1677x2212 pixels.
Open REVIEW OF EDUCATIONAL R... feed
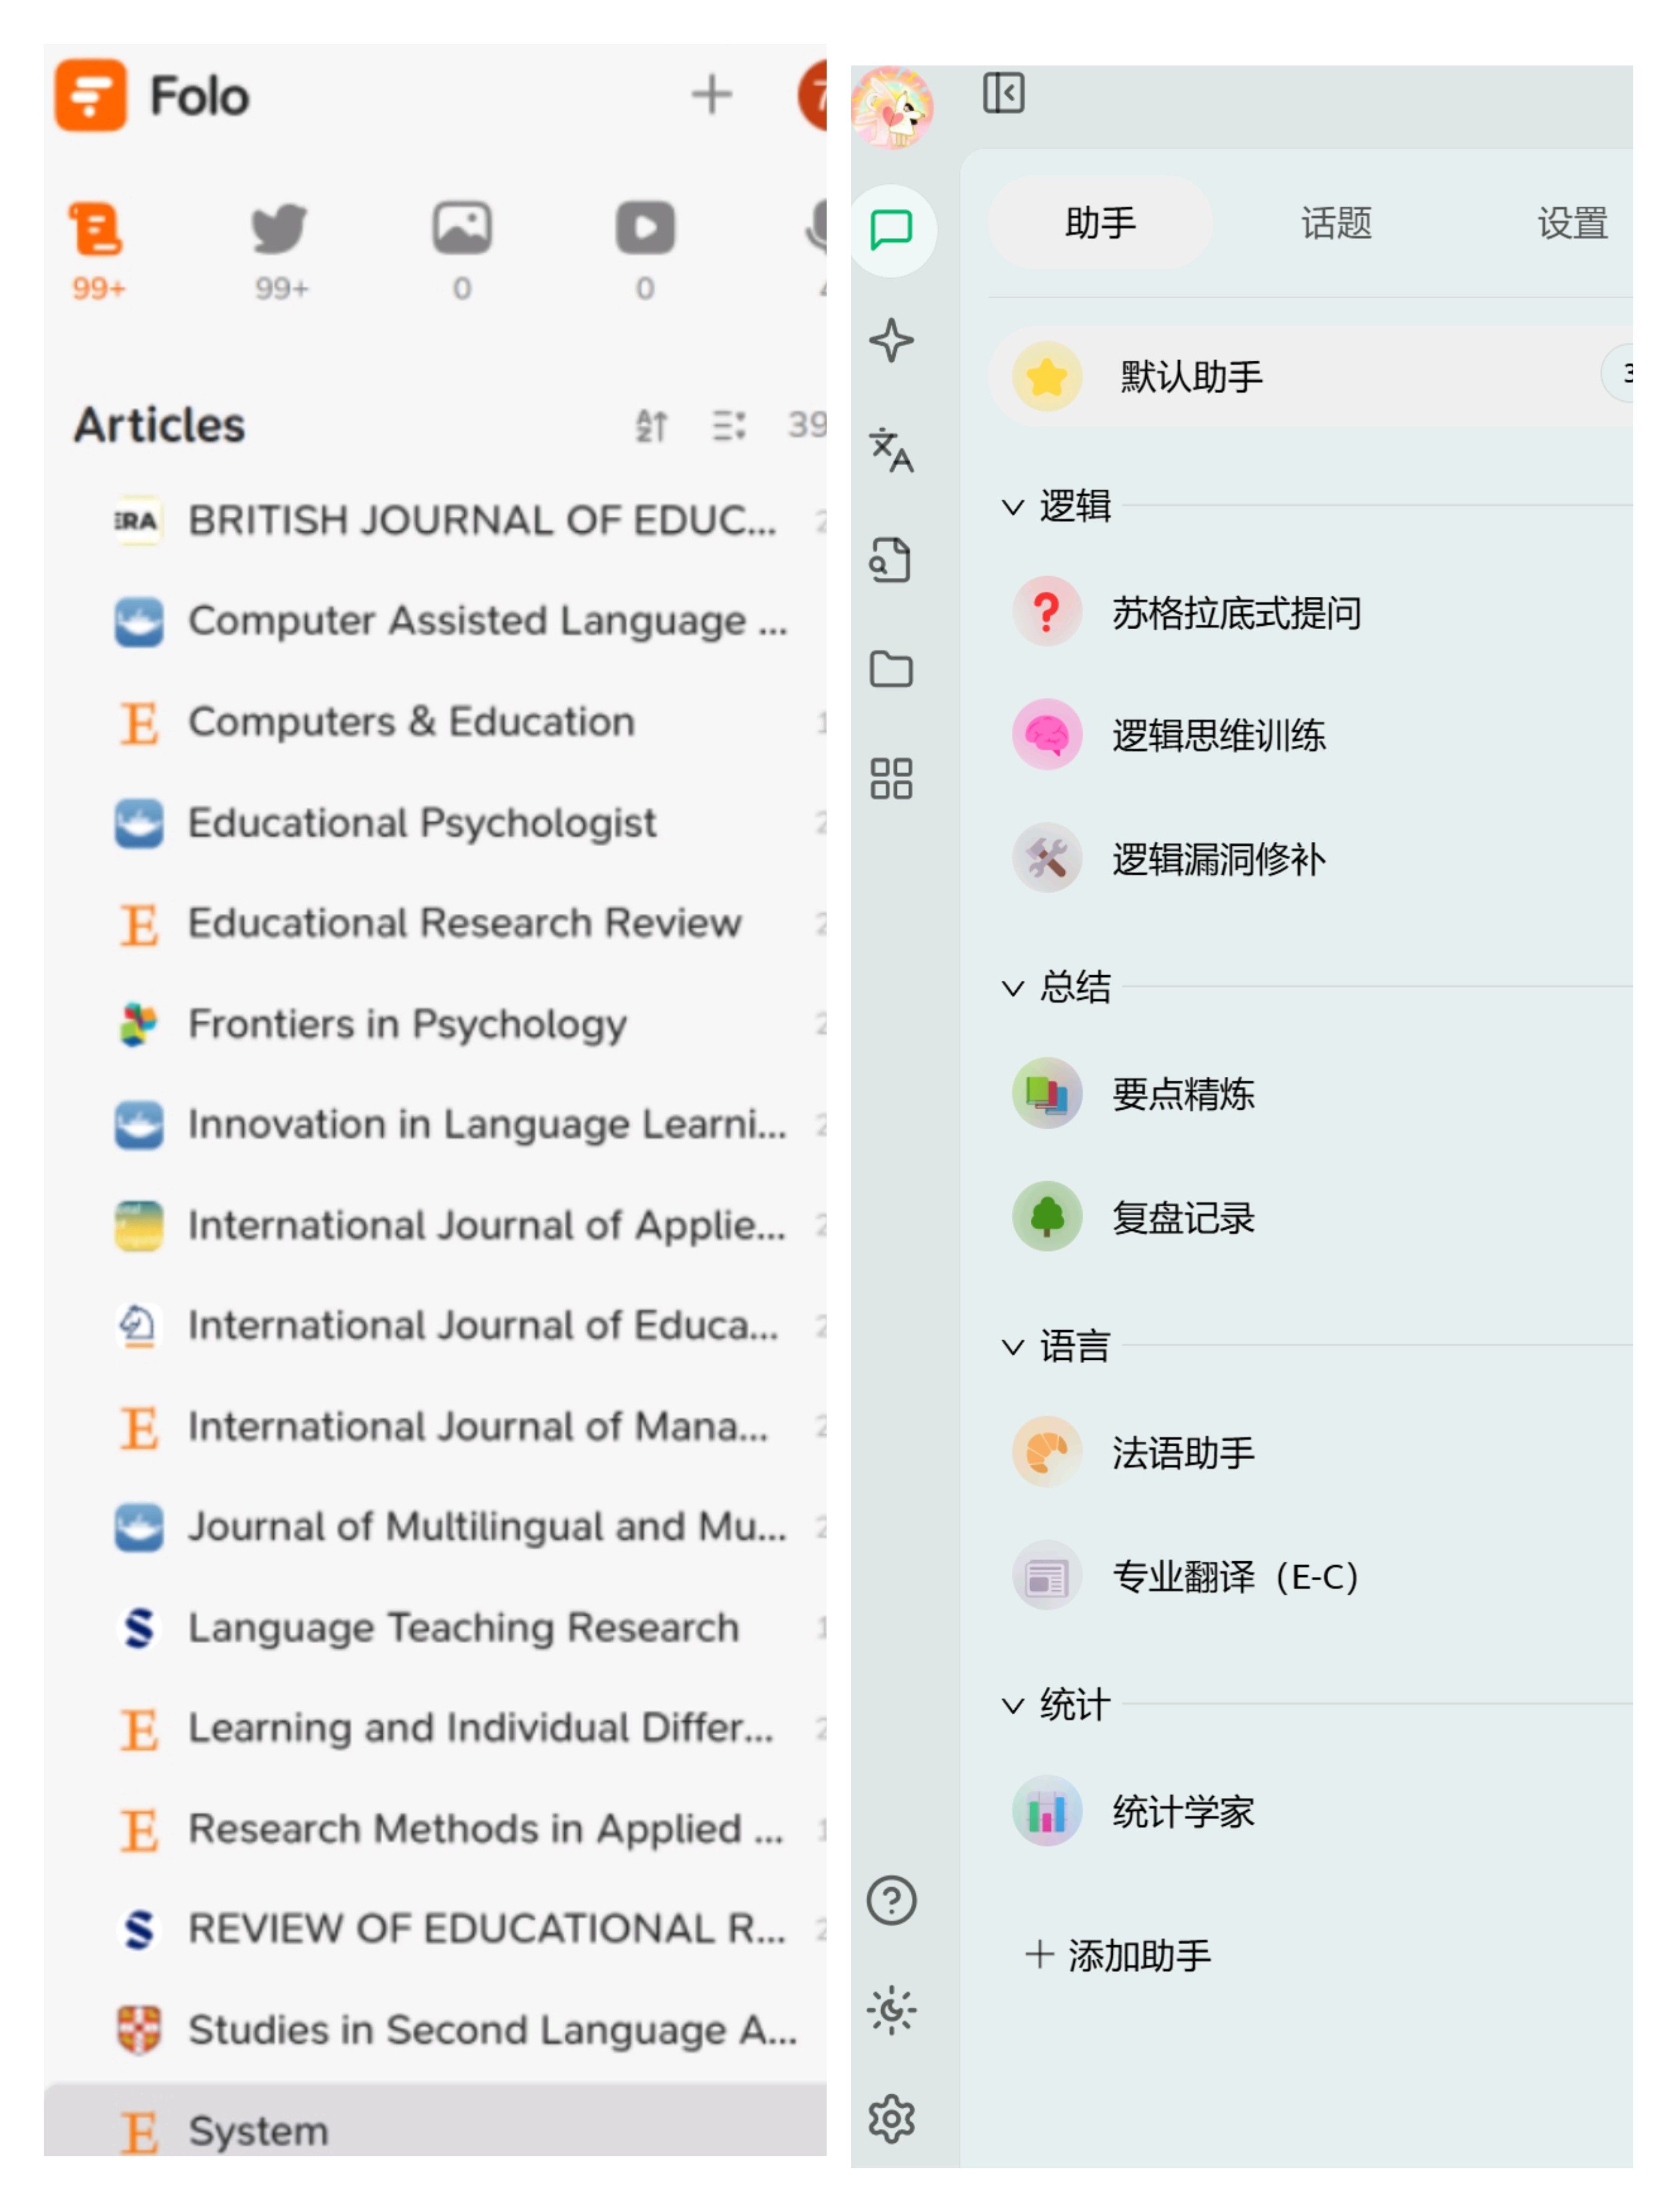[x=435, y=1930]
